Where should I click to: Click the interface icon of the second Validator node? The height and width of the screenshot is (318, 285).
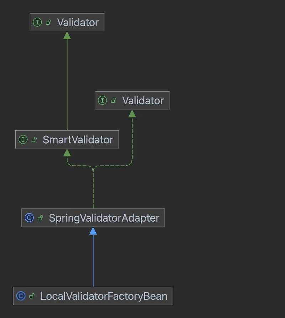point(103,100)
